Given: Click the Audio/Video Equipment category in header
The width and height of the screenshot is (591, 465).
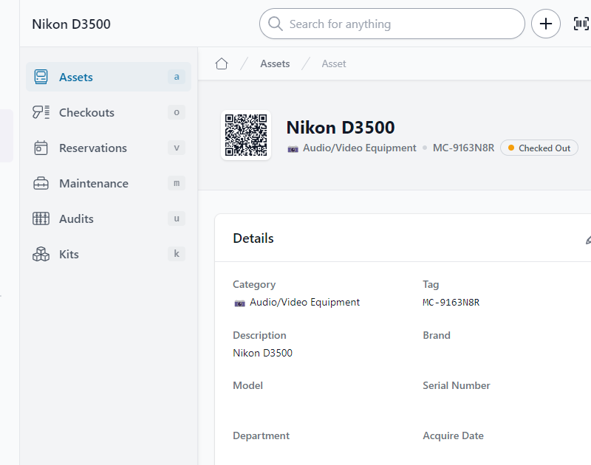Looking at the screenshot, I should [x=360, y=148].
